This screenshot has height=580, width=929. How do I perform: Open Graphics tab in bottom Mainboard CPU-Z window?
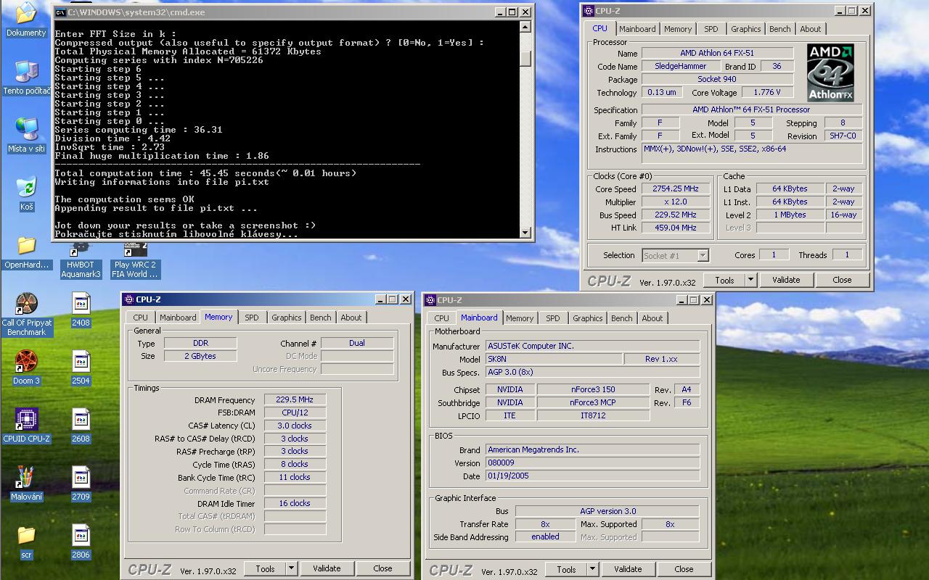pos(588,318)
